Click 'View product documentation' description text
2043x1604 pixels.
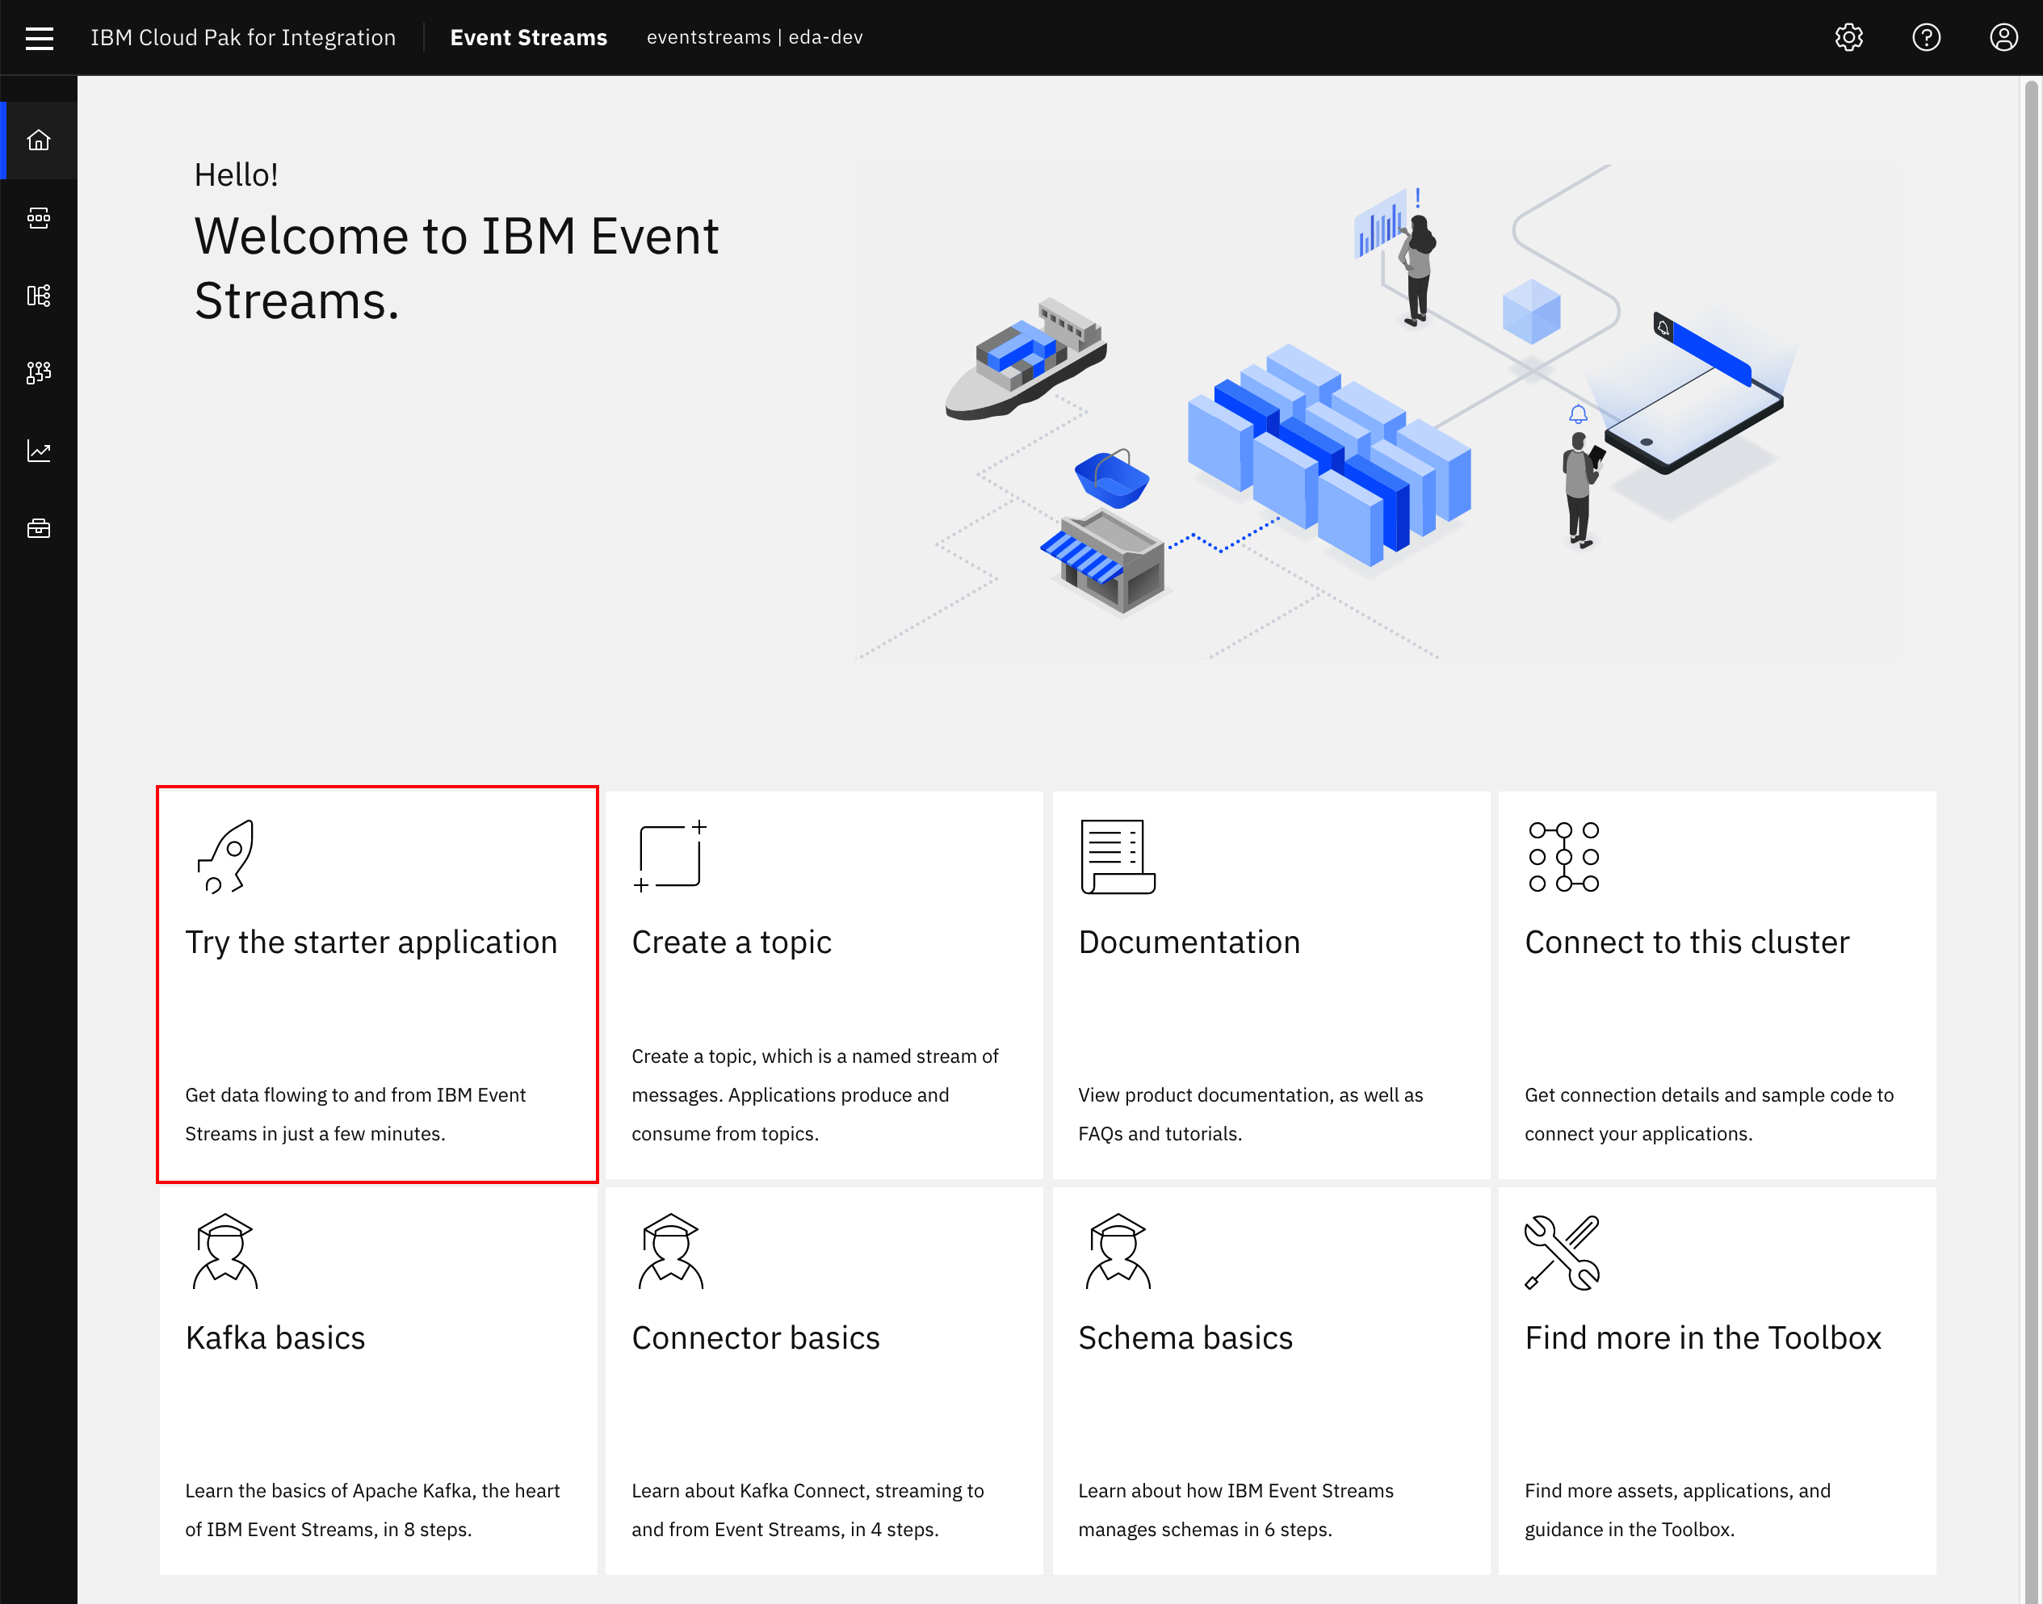[1251, 1115]
